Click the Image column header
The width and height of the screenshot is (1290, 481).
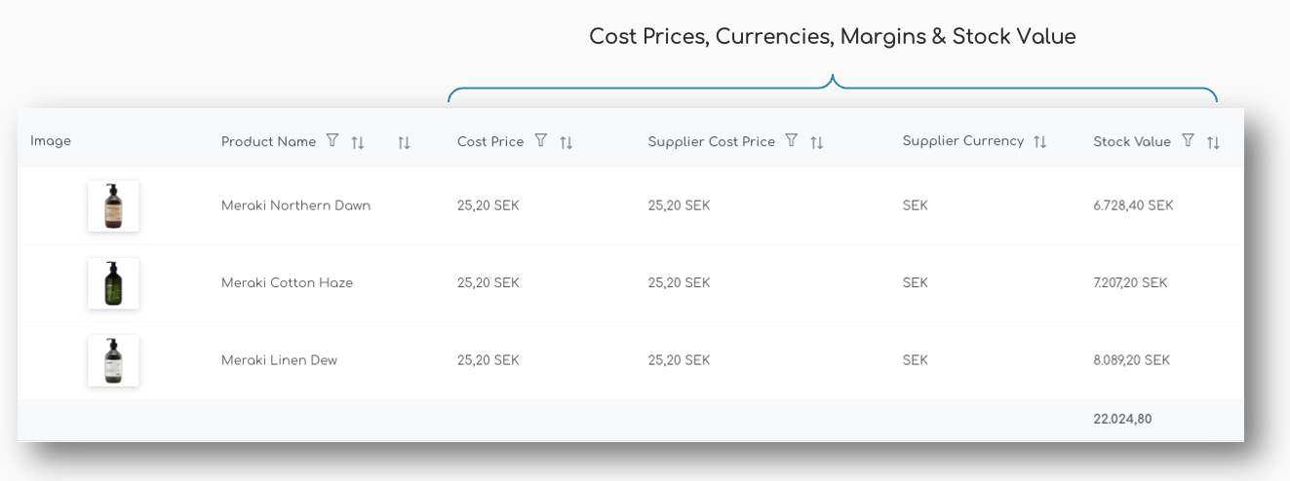click(x=51, y=141)
